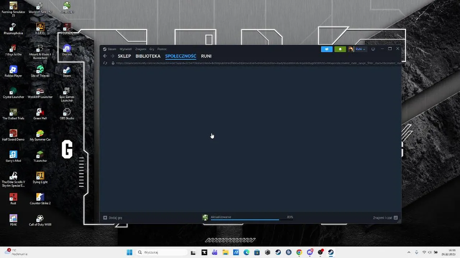Open Mount & Blade II Bannerlord shortcut

pos(40,52)
